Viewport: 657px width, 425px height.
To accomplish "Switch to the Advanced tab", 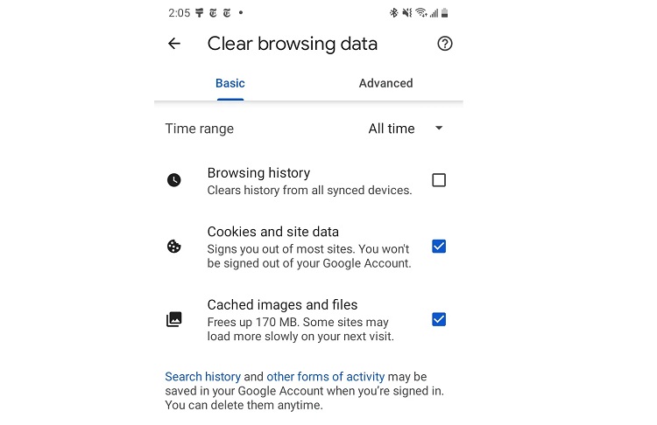I will coord(385,83).
